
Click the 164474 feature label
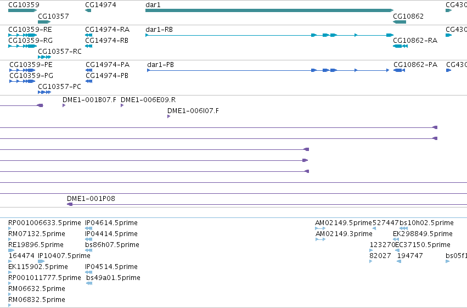[20, 256]
